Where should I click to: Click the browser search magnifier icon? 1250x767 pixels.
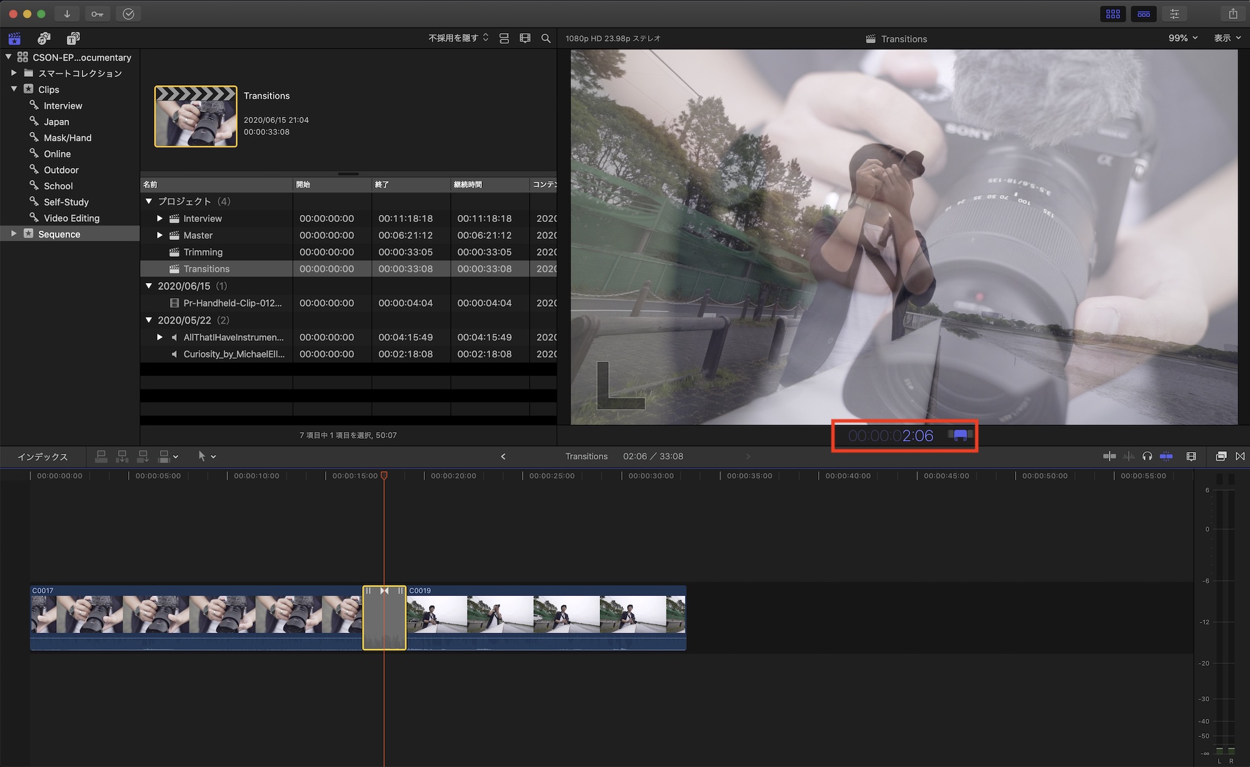tap(546, 39)
